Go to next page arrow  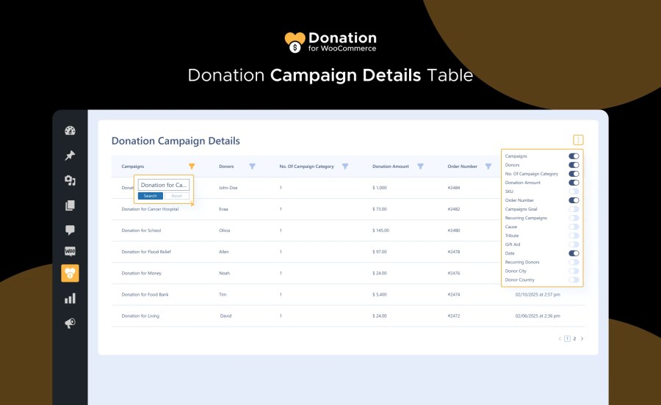(582, 339)
